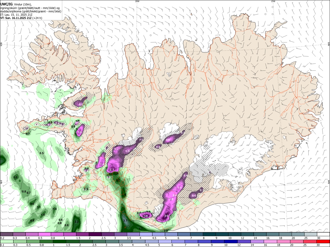Click the "2.2" rain value over the sea
Viewport: 330px width, 247px height.
point(76,222)
